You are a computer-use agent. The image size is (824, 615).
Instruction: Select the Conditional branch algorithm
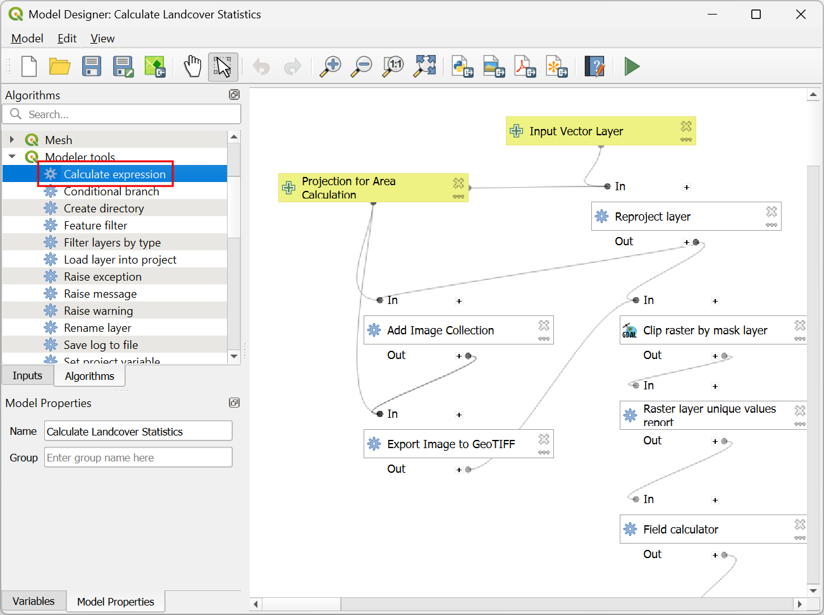(x=111, y=192)
